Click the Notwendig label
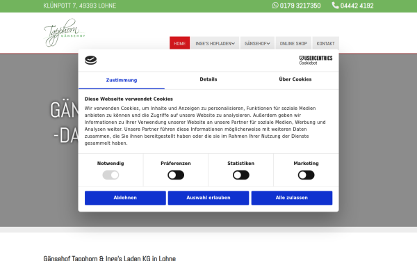Screen dimensions: 417x261 [111, 164]
